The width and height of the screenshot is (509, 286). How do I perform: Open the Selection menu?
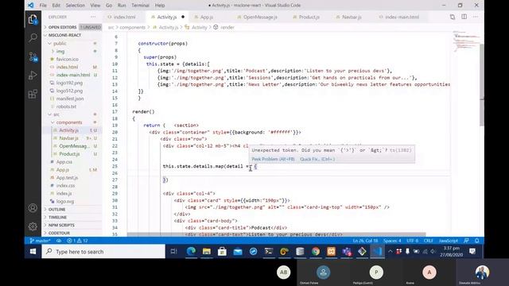(75, 6)
